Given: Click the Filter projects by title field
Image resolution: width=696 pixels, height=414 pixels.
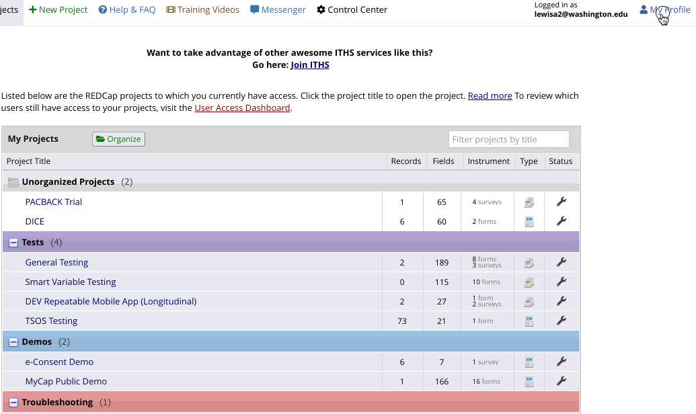Looking at the screenshot, I should pyautogui.click(x=508, y=139).
